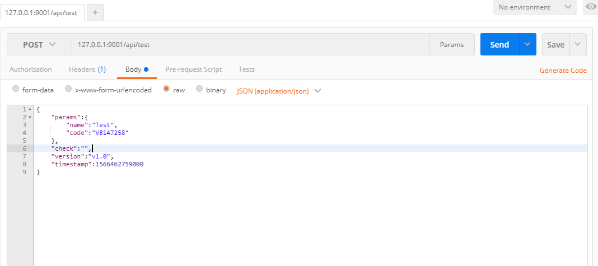
Task: Switch to the Headers (1) tab
Action: pyautogui.click(x=87, y=69)
